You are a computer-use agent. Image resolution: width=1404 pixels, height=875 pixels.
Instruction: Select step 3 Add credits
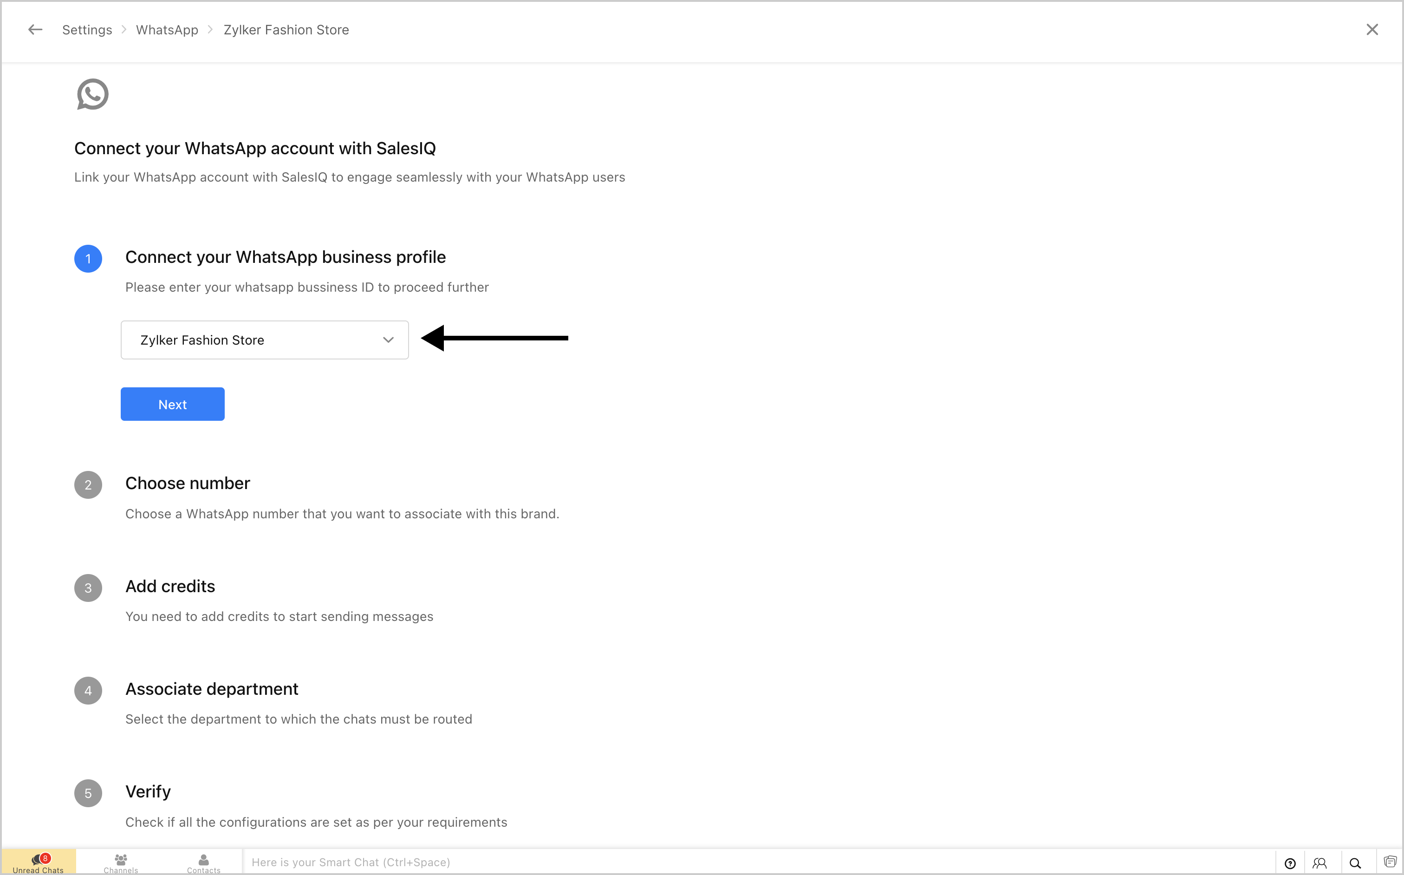tap(170, 586)
